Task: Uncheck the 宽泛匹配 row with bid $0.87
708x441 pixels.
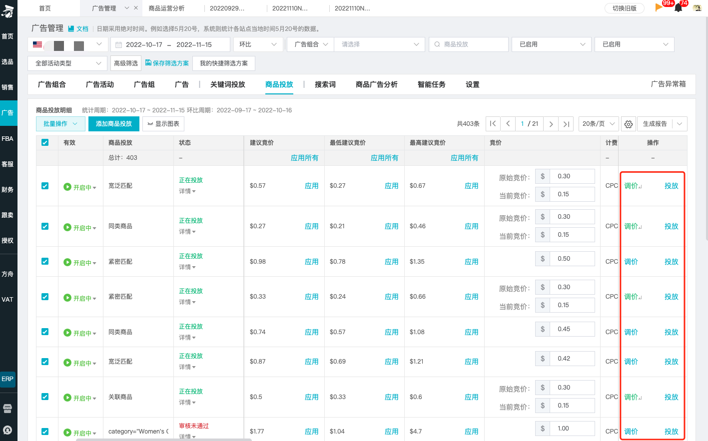Action: pos(45,362)
